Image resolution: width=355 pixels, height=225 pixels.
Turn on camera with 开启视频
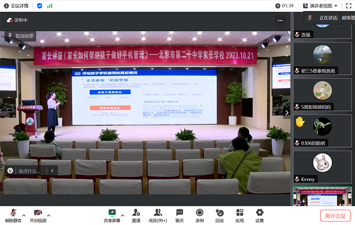pyautogui.click(x=38, y=215)
